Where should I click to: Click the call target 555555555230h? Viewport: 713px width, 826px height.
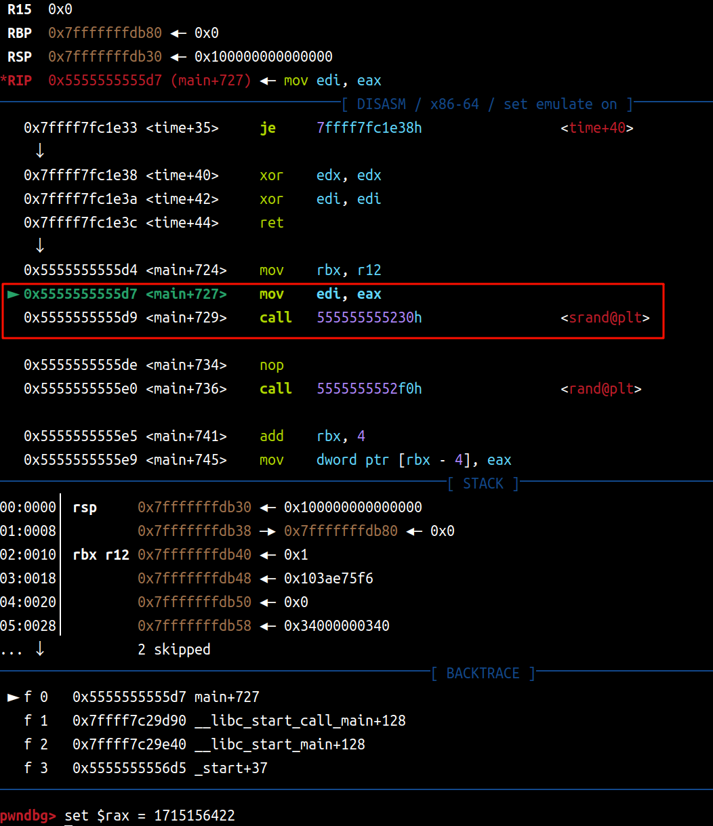tap(369, 318)
